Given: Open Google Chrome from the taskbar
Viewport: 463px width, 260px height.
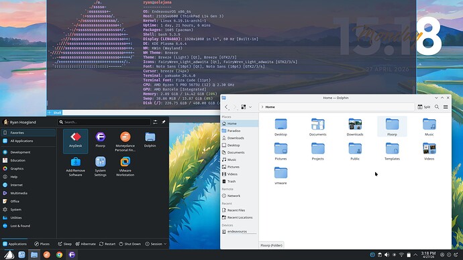Looking at the screenshot, I should point(59,255).
